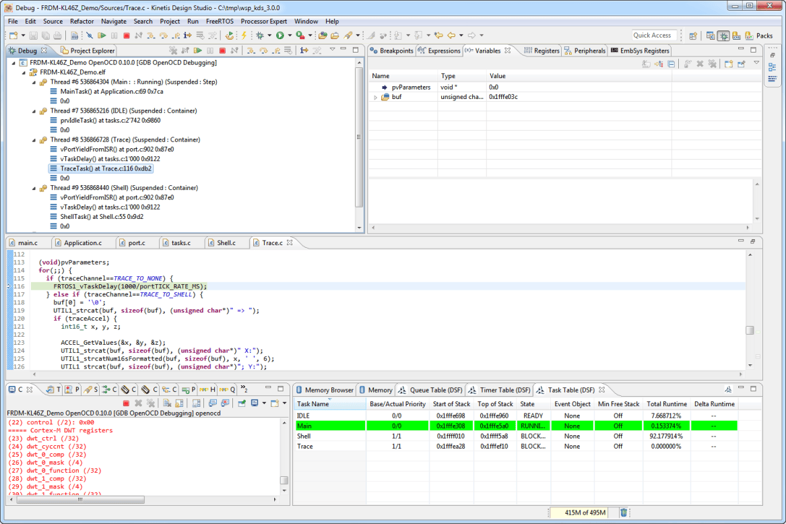
Task: Collapse Thread #8 Trace tree node
Action: [x=34, y=140]
